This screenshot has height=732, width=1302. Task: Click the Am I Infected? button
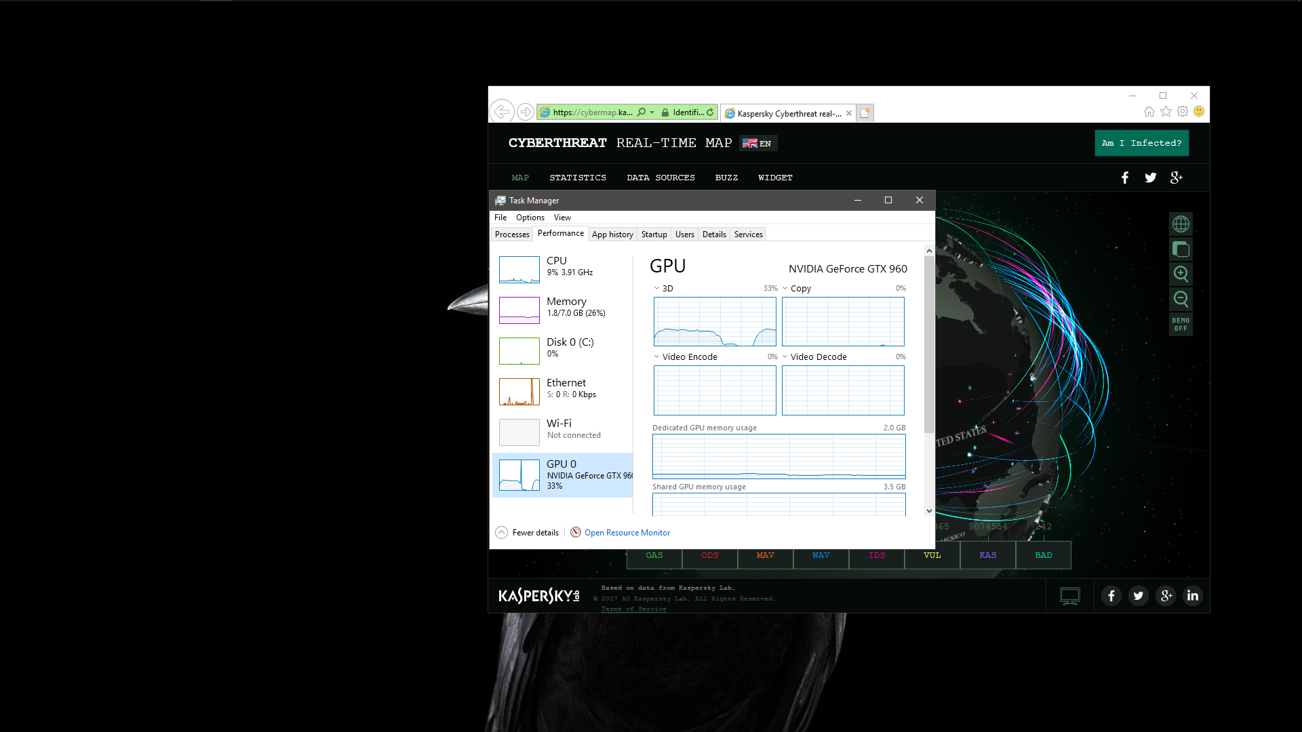point(1141,143)
